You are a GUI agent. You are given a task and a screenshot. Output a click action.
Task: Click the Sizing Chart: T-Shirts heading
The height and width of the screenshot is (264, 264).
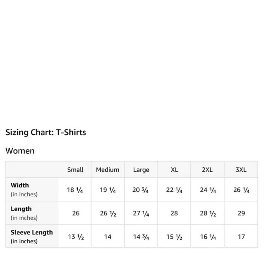[x=46, y=132]
